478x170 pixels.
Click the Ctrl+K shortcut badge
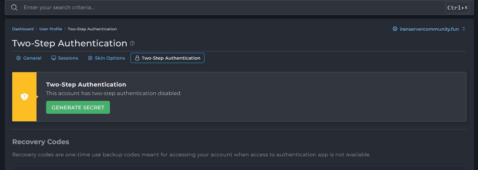click(x=457, y=7)
